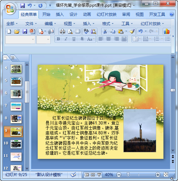Image resolution: width=178 pixels, height=181 pixels.
Task: Open print preview magnifier icon
Action: [x=70, y=31]
